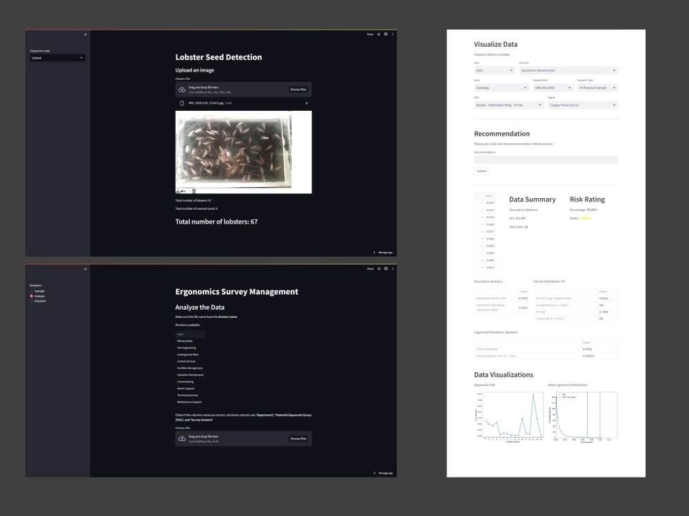The width and height of the screenshot is (689, 516).
Task: Click Browse files on the Lobster app
Action: tap(299, 89)
